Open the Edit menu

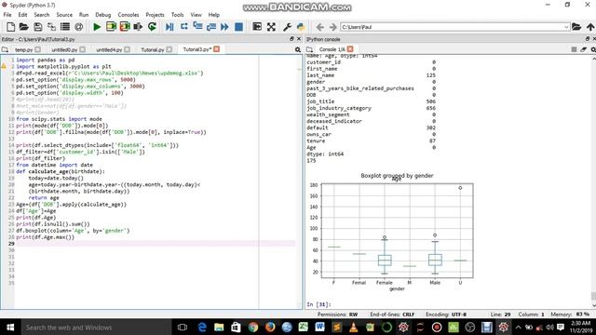(22, 15)
